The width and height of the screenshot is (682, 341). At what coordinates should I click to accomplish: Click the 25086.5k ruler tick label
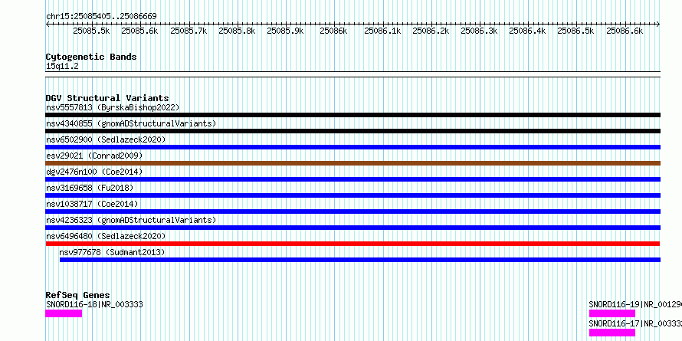click(575, 31)
